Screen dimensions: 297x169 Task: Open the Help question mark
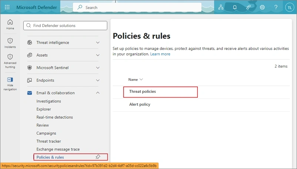[x=276, y=7]
